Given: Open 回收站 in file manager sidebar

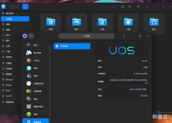Looking at the screenshot, I should coord(11,57).
